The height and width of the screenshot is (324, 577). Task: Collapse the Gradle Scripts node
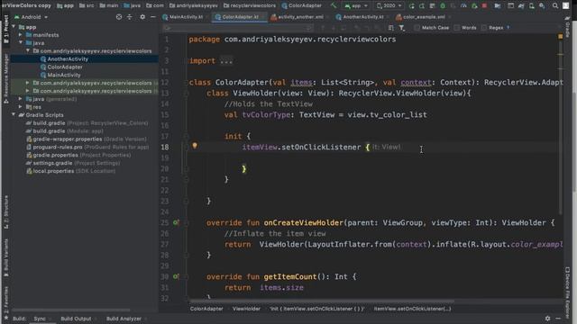coord(14,114)
